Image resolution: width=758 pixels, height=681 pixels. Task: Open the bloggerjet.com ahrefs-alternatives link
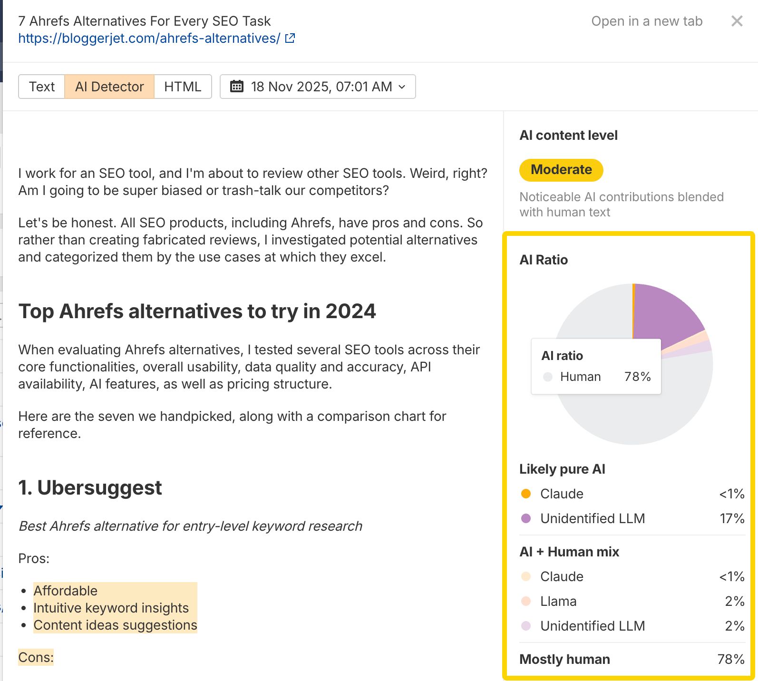click(149, 39)
